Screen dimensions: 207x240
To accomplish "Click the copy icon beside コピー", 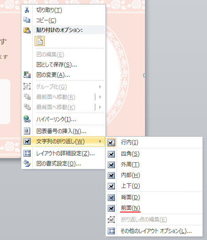I will [27, 20].
